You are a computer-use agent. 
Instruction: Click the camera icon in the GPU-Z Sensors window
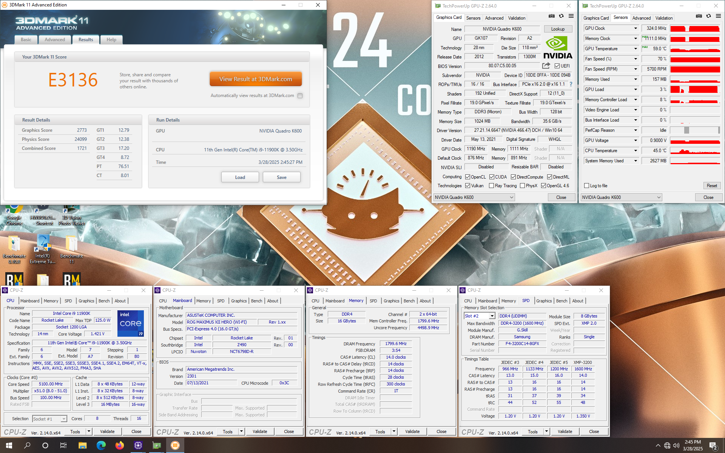[699, 16]
